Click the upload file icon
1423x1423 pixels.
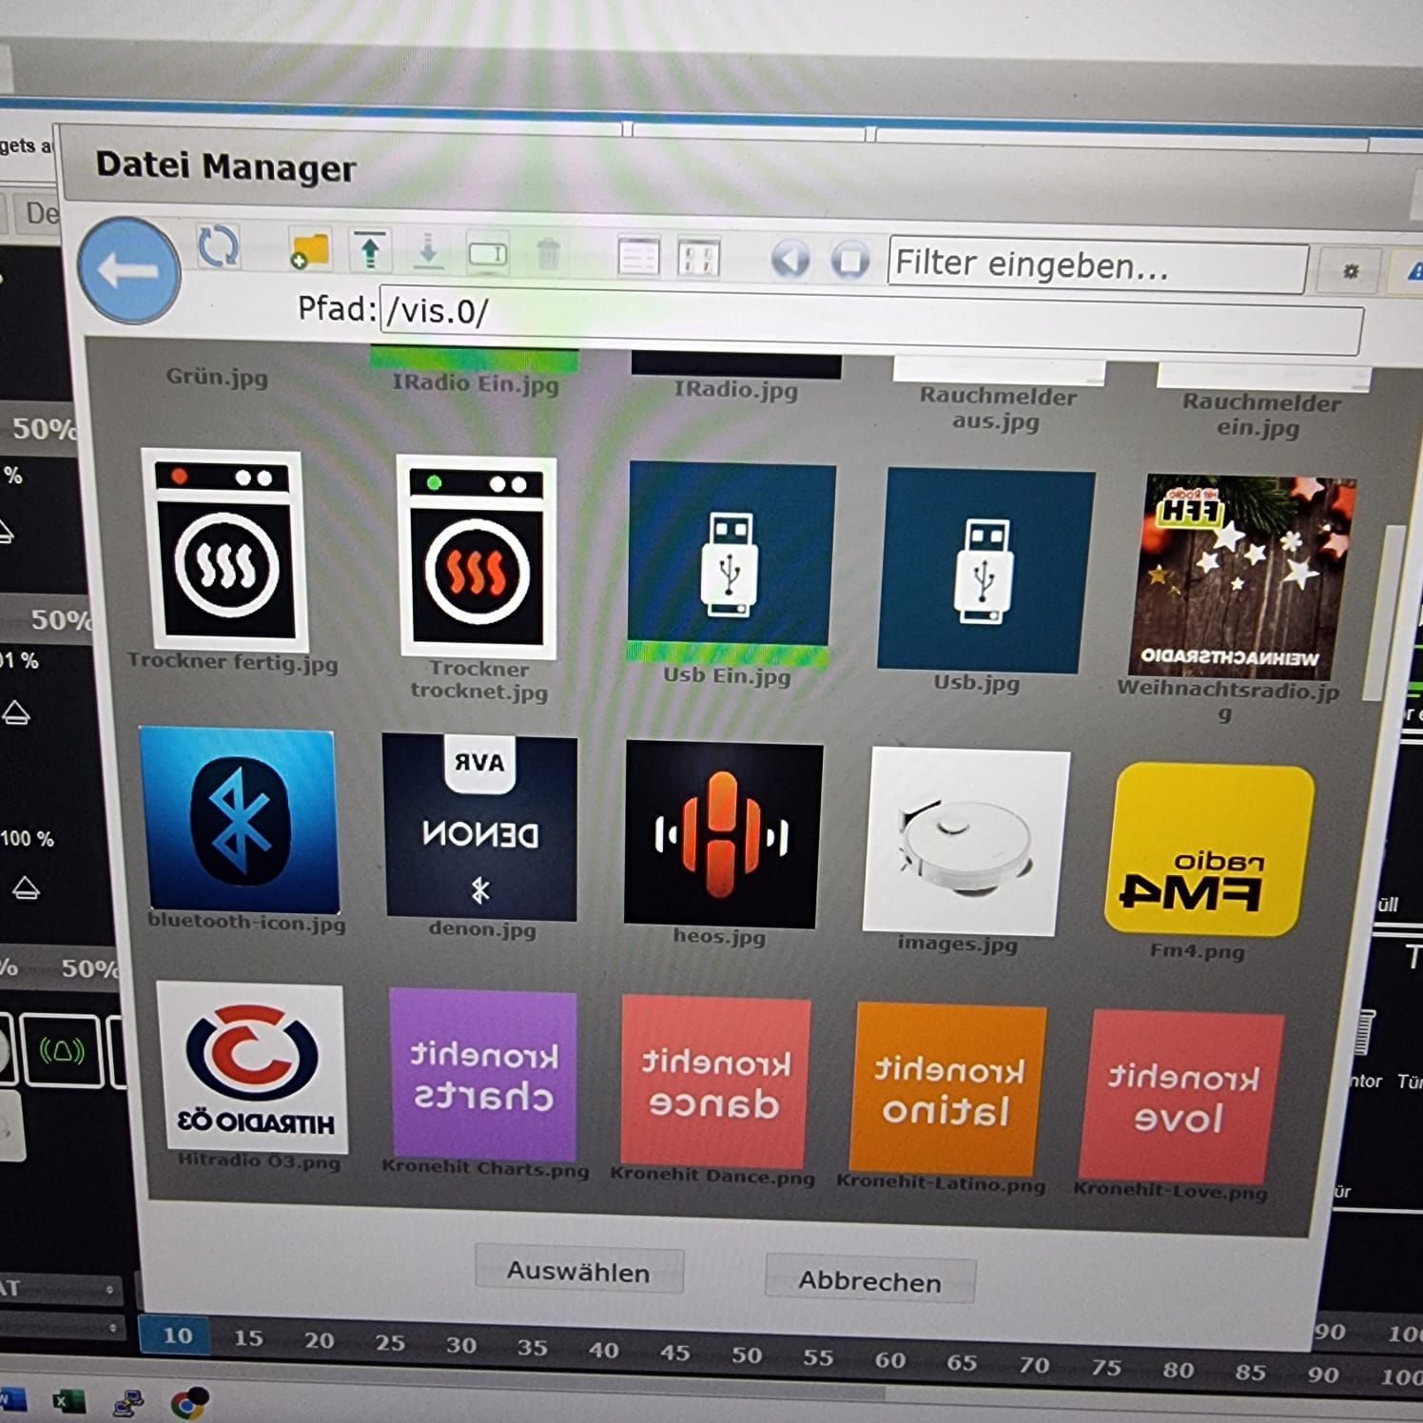370,251
